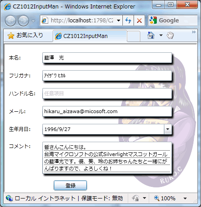Open the Home button dropdown arrow

coord(161,35)
